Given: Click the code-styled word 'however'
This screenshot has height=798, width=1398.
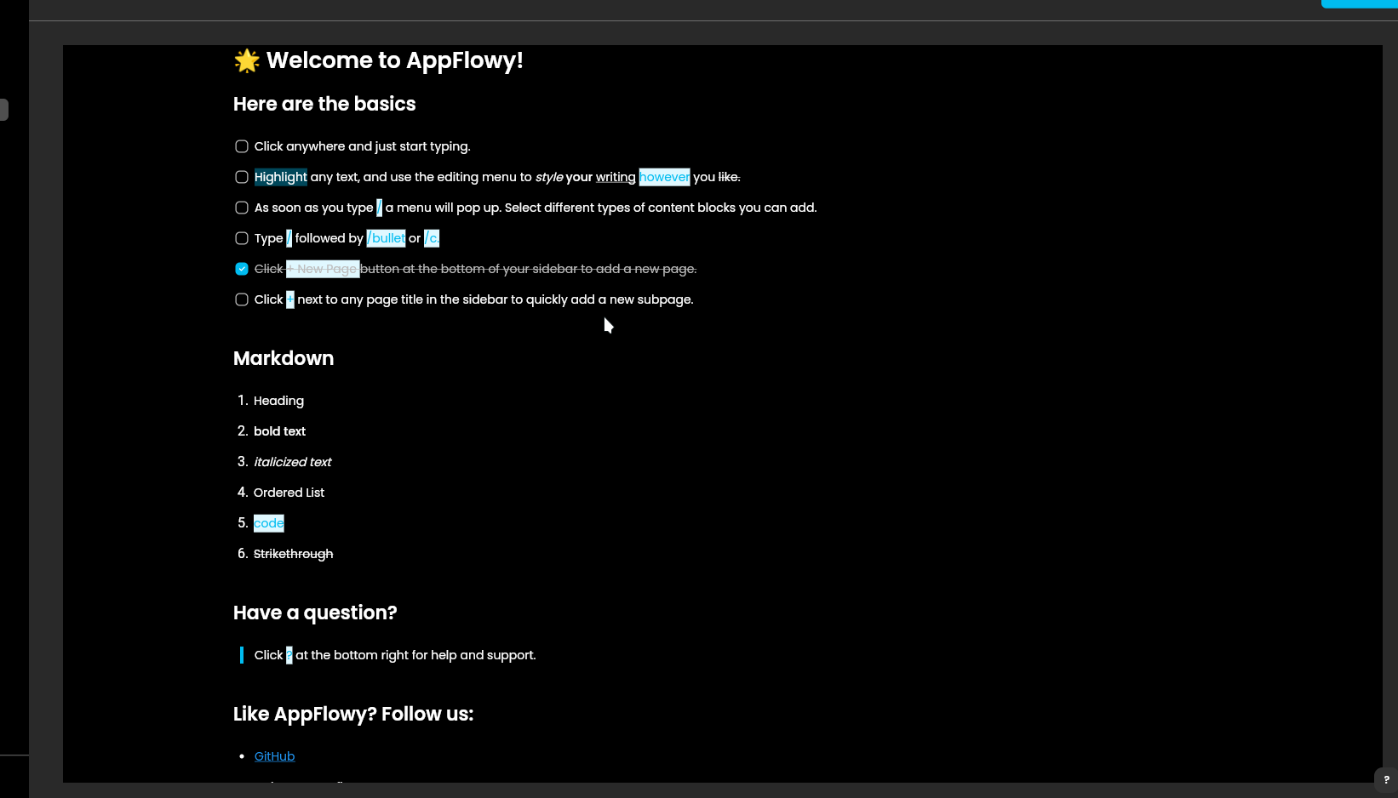Looking at the screenshot, I should point(664,177).
